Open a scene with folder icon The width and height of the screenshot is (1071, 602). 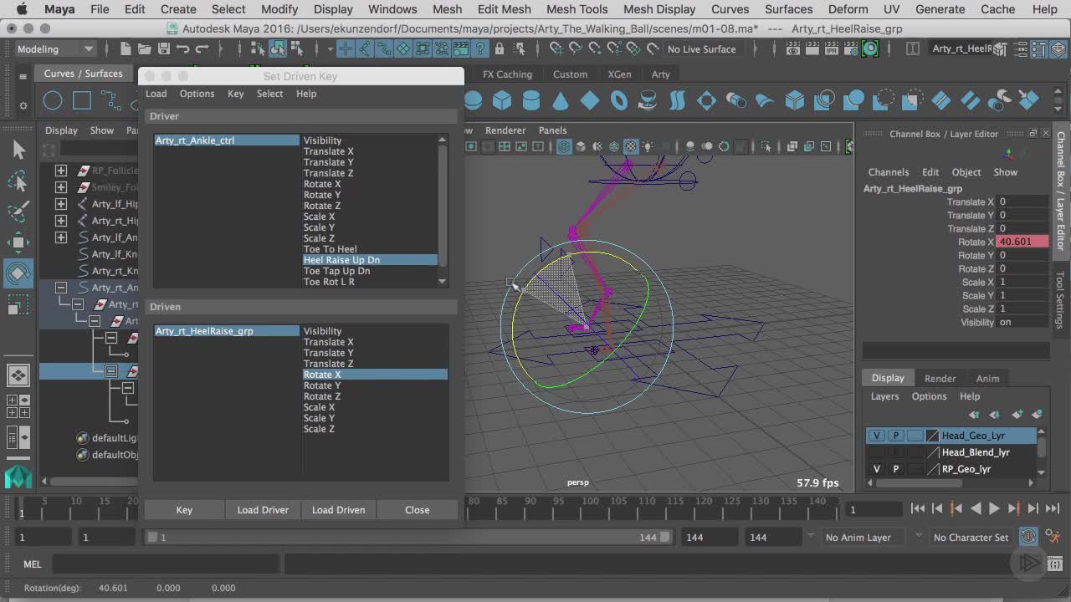[144, 48]
